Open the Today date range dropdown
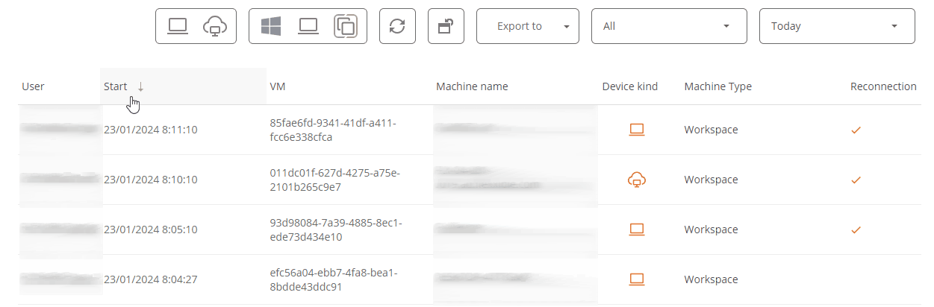 pyautogui.click(x=837, y=26)
